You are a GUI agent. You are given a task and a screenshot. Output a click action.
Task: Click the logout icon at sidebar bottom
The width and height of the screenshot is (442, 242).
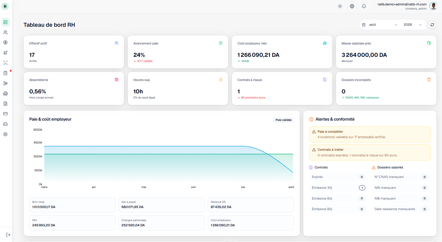[8, 235]
